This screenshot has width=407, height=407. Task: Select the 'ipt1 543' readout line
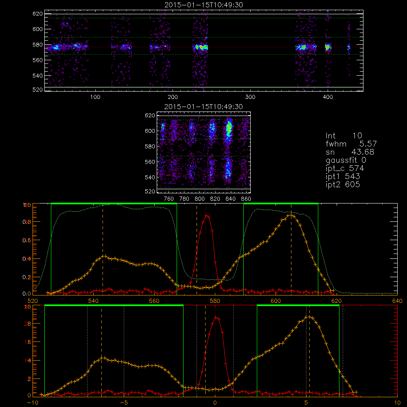(343, 177)
